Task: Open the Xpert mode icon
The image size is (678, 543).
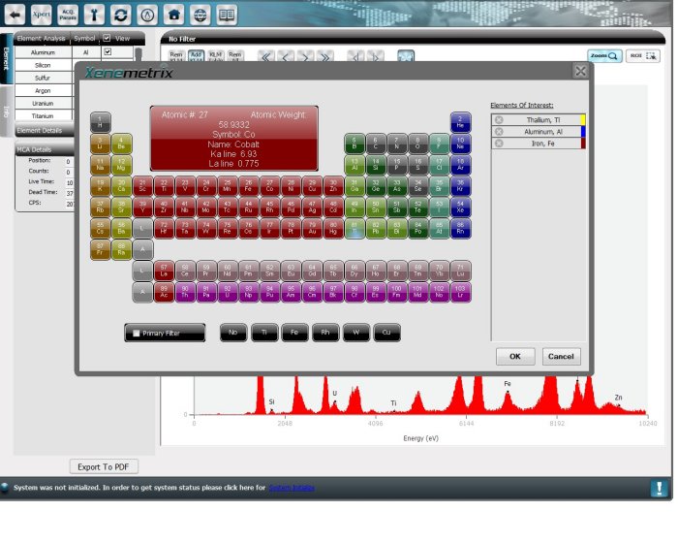Action: point(42,15)
